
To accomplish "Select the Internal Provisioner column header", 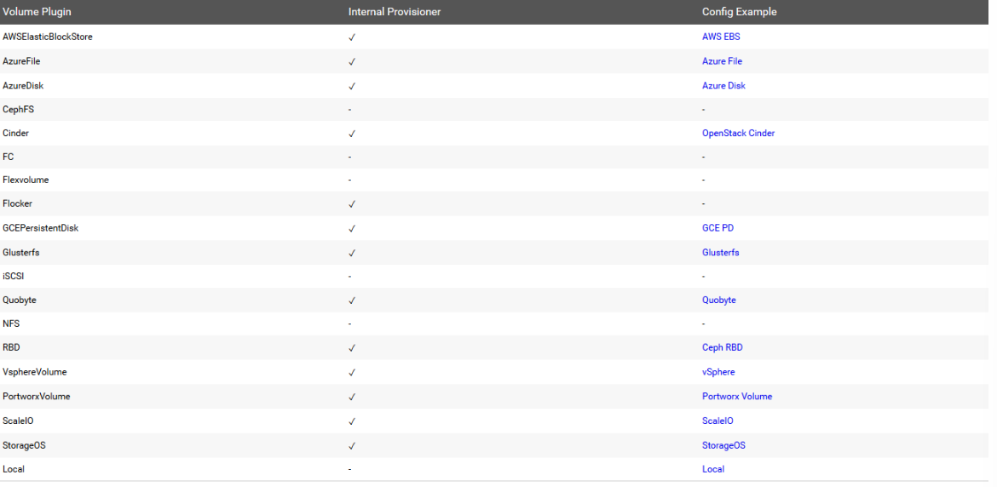I will [395, 12].
